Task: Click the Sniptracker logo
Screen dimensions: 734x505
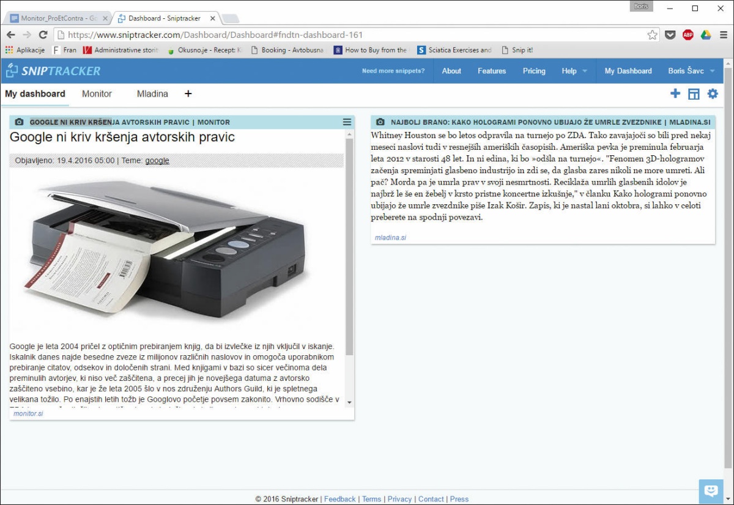Action: tap(53, 71)
